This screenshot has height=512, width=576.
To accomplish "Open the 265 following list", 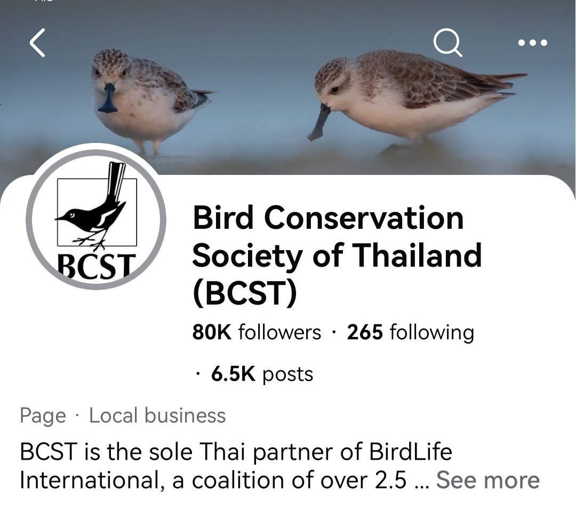I will click(x=410, y=332).
